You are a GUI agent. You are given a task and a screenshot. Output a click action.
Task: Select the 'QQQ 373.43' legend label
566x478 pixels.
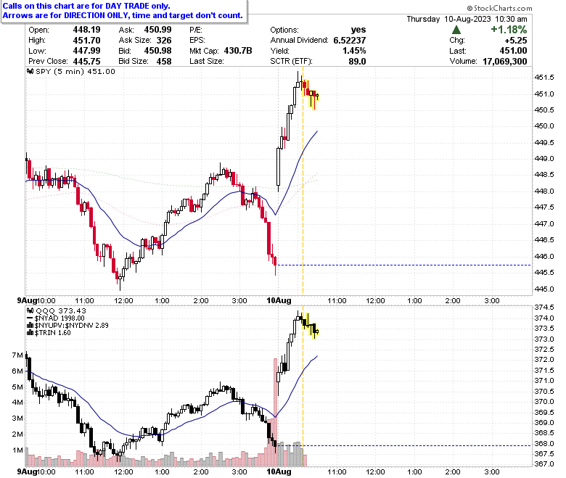[x=61, y=310]
